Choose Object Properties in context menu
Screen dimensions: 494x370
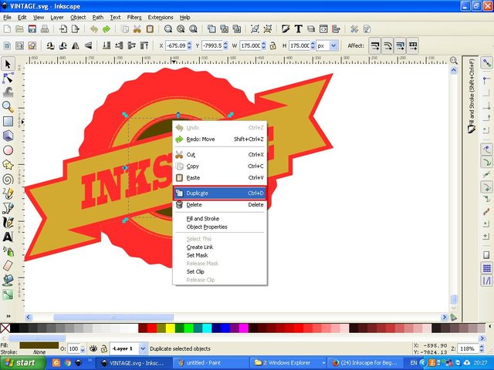(x=207, y=227)
